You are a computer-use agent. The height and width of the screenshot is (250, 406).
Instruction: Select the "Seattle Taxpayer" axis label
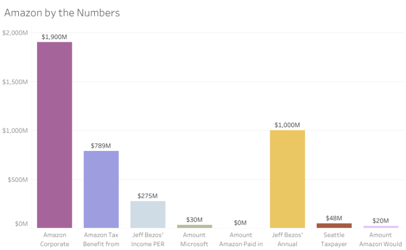point(334,240)
